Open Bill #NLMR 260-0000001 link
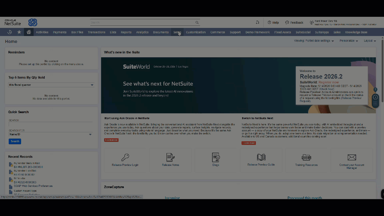Image resolution: width=384 pixels, height=216 pixels. click(28, 167)
